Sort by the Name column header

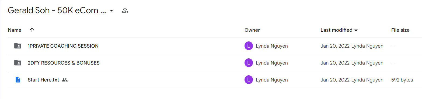tap(15, 30)
